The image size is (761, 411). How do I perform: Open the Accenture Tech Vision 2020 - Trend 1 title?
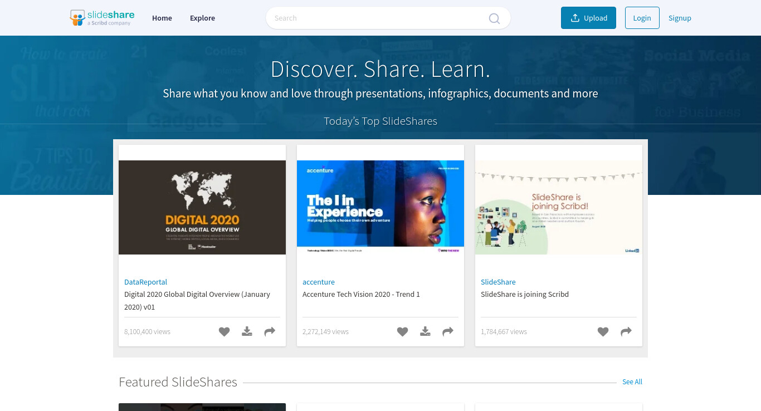pos(361,294)
